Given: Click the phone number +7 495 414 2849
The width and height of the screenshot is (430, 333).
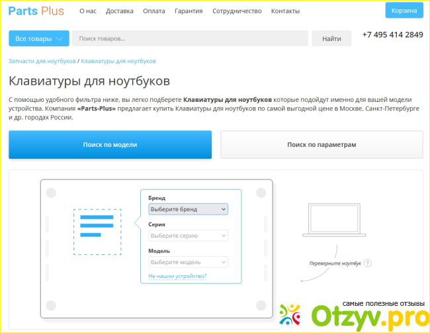Looking at the screenshot, I should [x=392, y=34].
